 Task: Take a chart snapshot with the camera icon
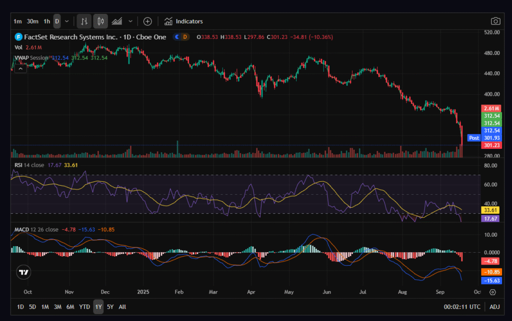[495, 21]
